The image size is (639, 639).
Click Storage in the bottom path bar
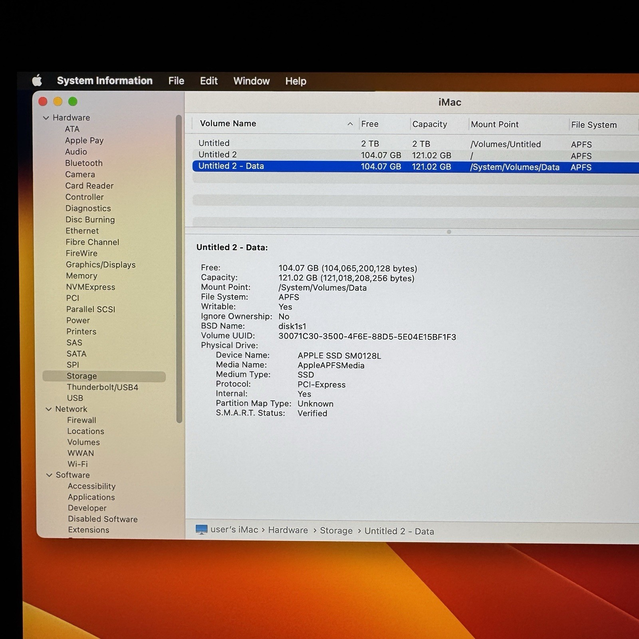coord(336,530)
